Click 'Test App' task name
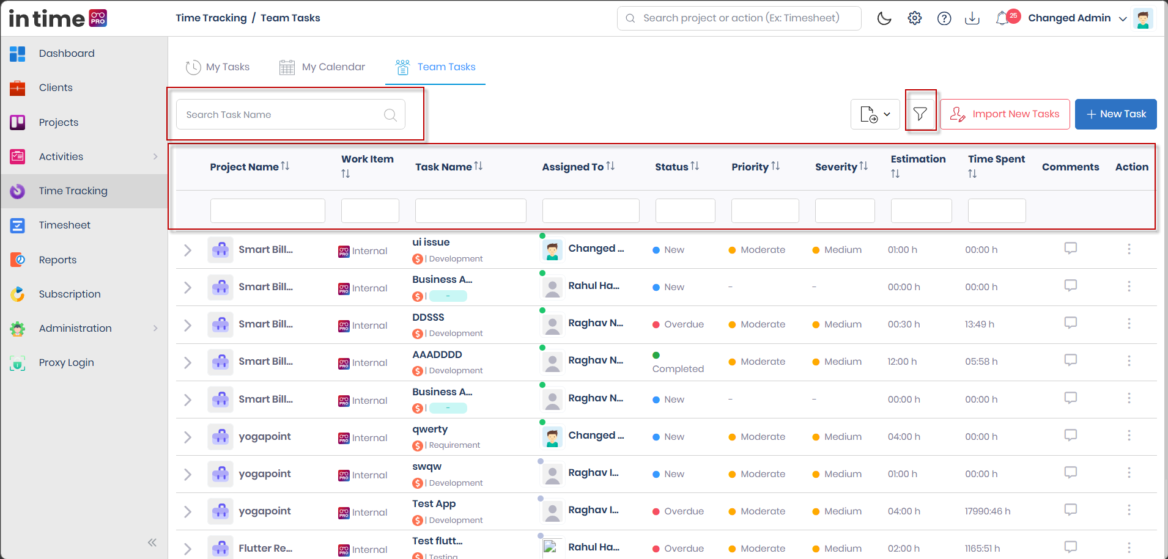Image resolution: width=1168 pixels, height=559 pixels. click(x=434, y=504)
